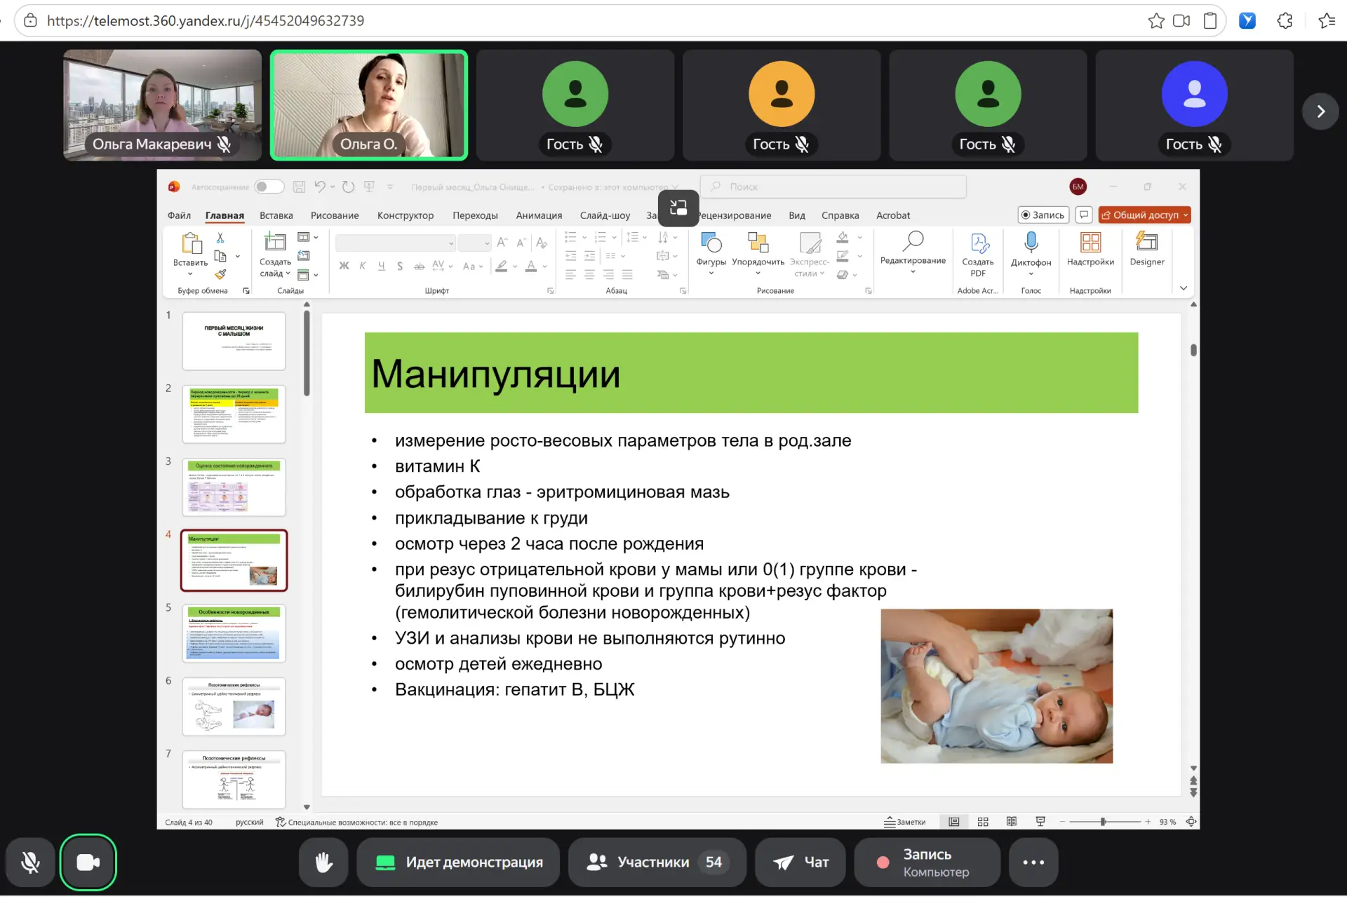The image size is (1347, 899).
Task: Click in the Поиск search field
Action: point(833,187)
